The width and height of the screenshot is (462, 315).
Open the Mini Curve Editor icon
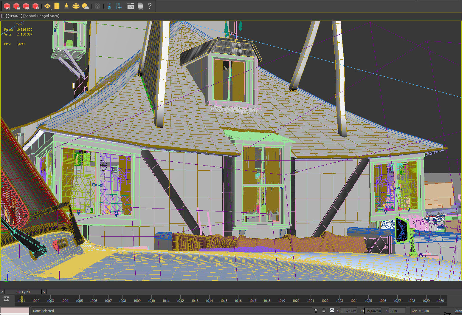tap(6, 299)
